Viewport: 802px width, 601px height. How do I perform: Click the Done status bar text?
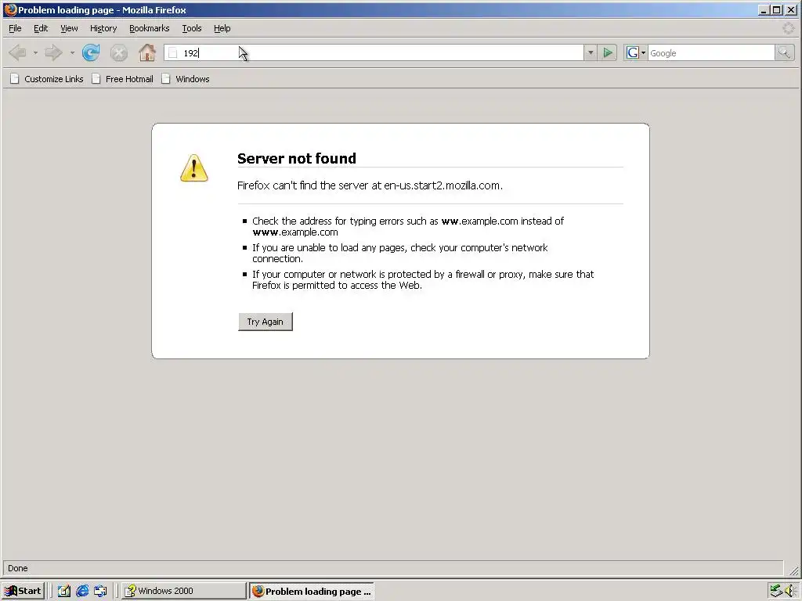pyautogui.click(x=18, y=568)
